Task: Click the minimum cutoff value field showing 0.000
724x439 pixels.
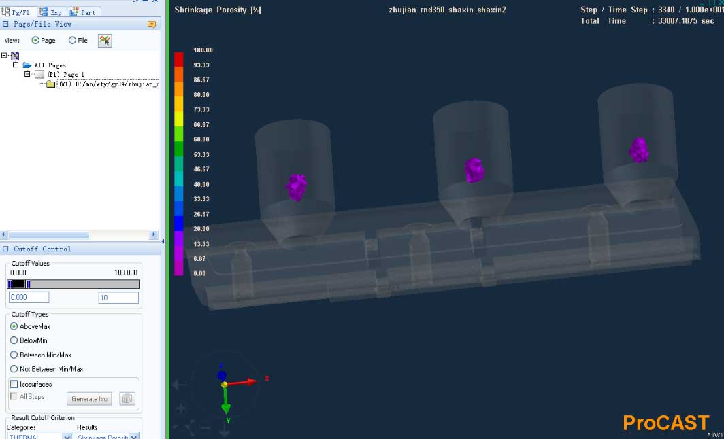Action: pos(29,298)
